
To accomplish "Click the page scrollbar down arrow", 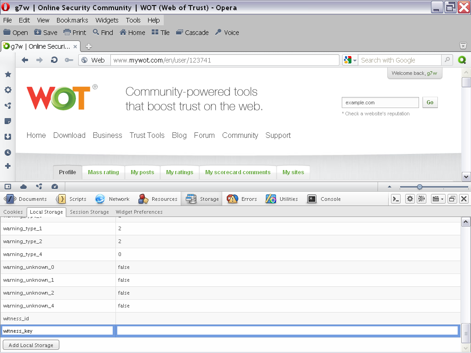I will 466,177.
